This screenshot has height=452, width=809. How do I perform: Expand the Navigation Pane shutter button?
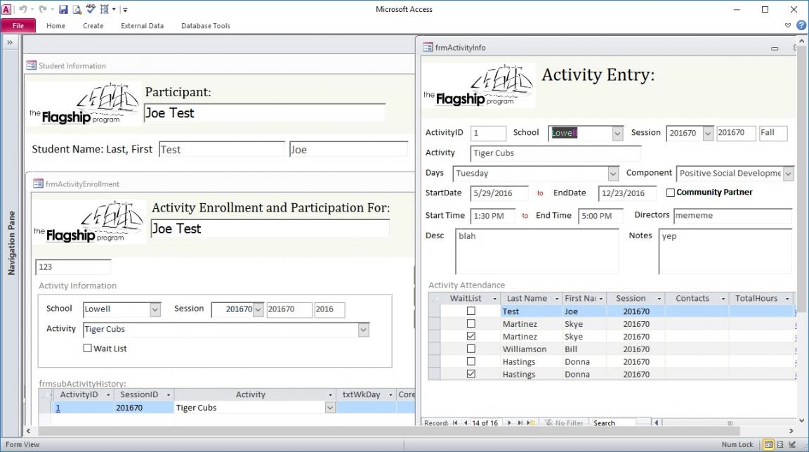[10, 42]
